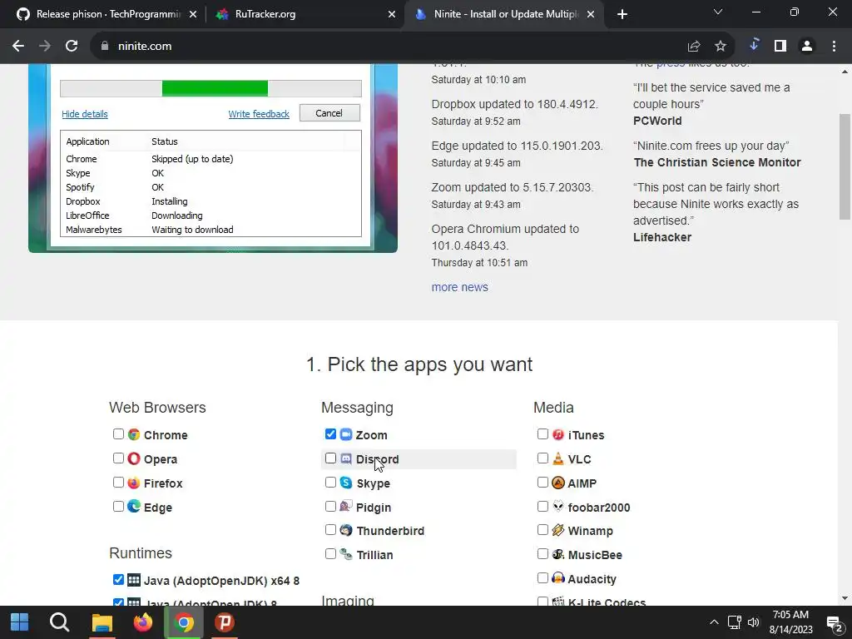Click the Hide details link in installer image
The height and width of the screenshot is (639, 852).
(85, 113)
